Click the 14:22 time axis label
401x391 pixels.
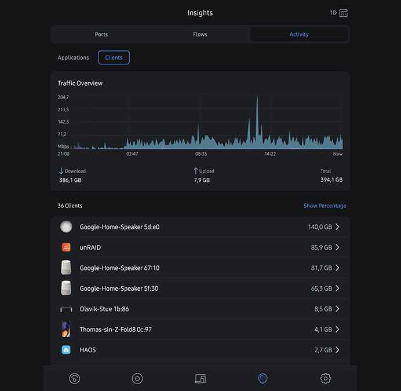pyautogui.click(x=270, y=154)
